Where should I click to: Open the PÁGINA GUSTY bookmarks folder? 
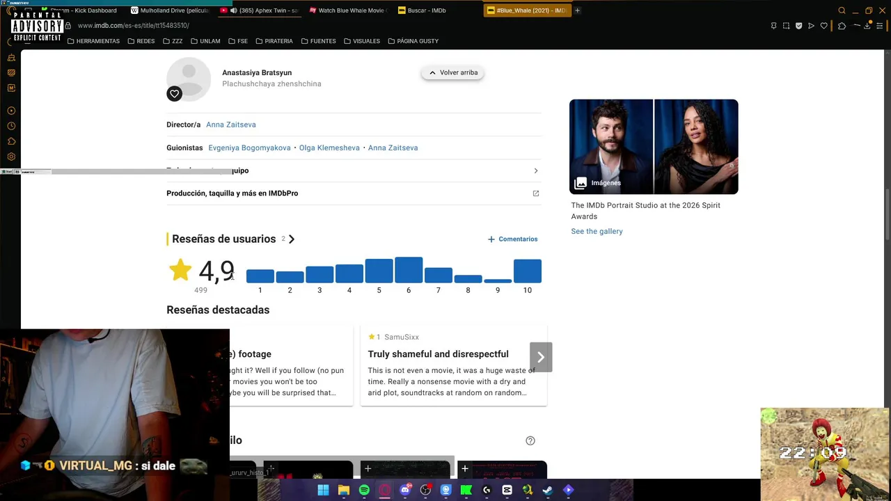coord(413,41)
